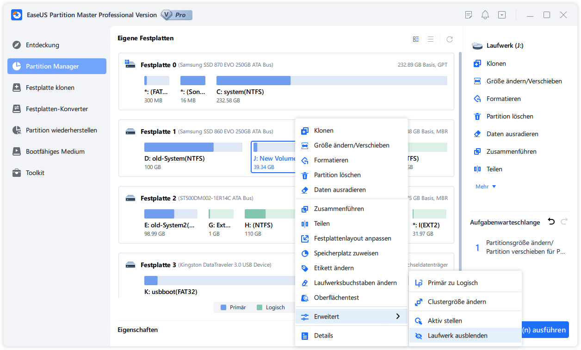Select Laufwerksbuchstaben ändern menu entry
581x350 pixels.
(351, 283)
